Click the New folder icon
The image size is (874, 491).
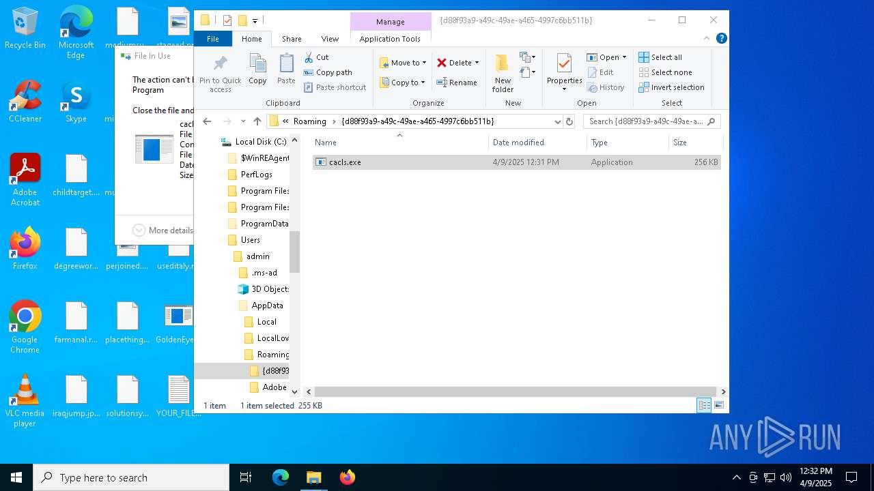[503, 73]
